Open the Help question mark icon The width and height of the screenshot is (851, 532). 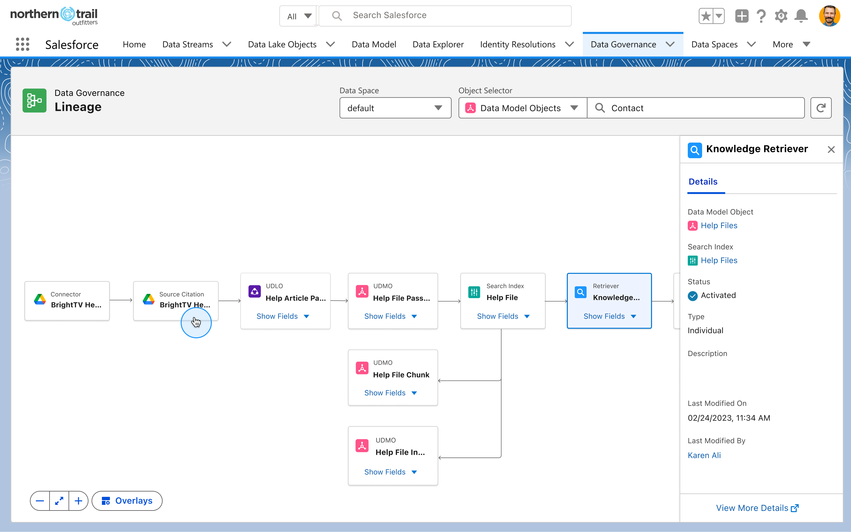[761, 16]
